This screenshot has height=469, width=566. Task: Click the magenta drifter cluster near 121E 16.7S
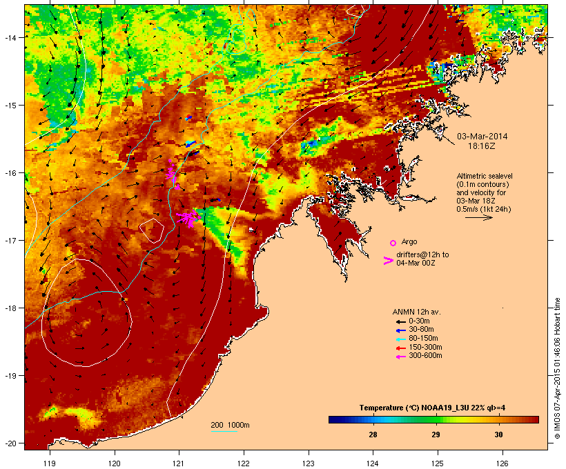[x=188, y=218]
